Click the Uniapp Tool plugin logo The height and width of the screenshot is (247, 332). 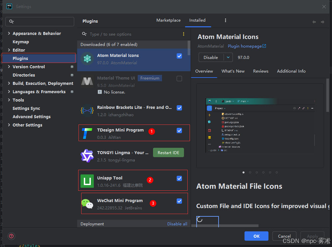tap(87, 181)
